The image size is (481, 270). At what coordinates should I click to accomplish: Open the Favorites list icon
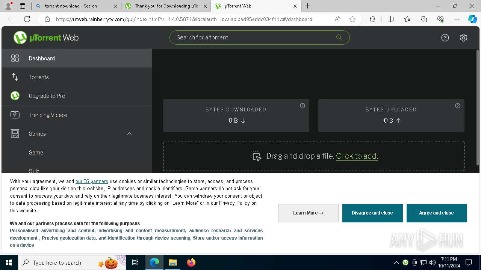click(x=407, y=19)
